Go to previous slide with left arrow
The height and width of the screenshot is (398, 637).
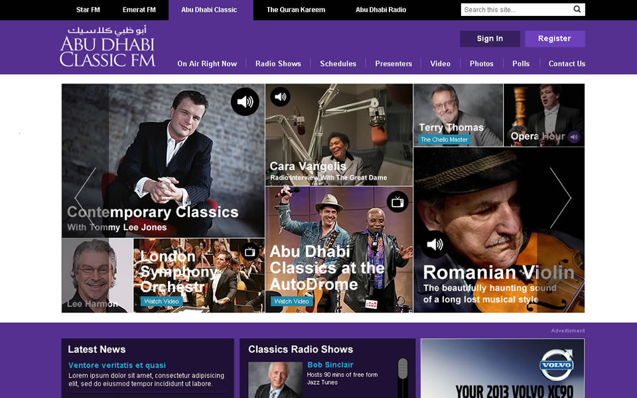coord(85,198)
